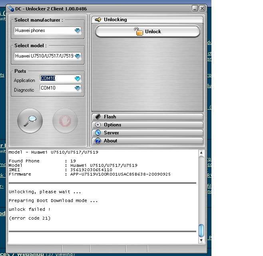Open the Select manufacturer dropdown
The image size is (263, 256).
click(78, 30)
